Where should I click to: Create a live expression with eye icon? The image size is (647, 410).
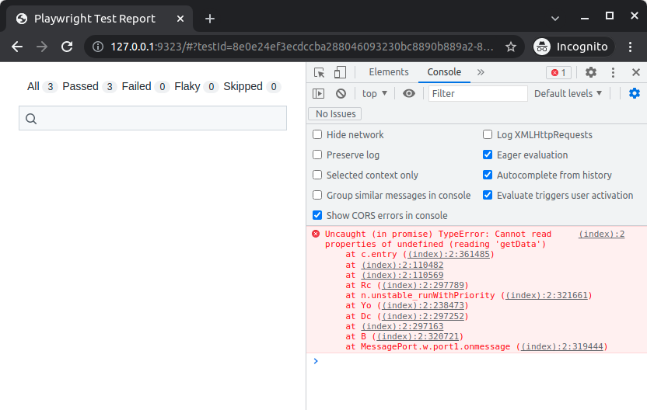point(409,93)
